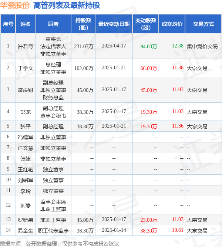
Task: Click the red change value 45.00万 for 凌庆财
Action: click(149, 90)
